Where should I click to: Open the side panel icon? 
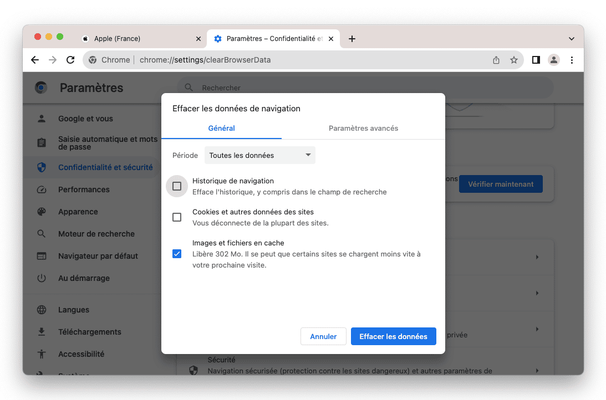point(536,60)
